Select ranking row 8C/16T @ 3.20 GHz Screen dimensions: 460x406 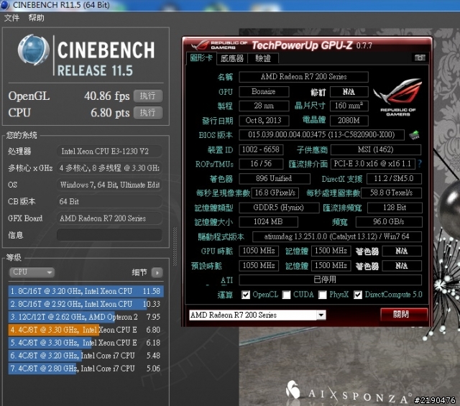[x=86, y=291]
